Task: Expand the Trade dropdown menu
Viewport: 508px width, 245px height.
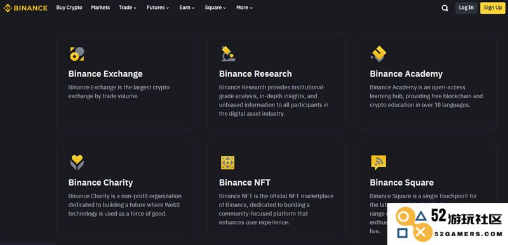Action: tap(128, 8)
